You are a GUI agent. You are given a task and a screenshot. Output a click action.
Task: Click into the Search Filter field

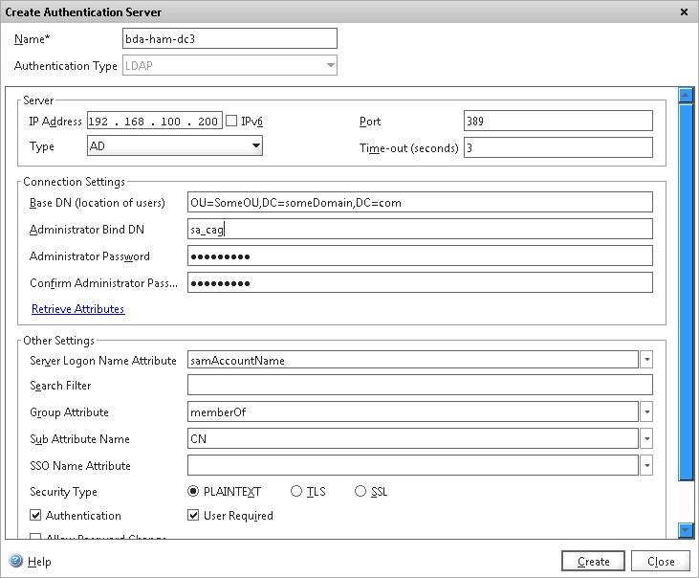[x=420, y=386]
